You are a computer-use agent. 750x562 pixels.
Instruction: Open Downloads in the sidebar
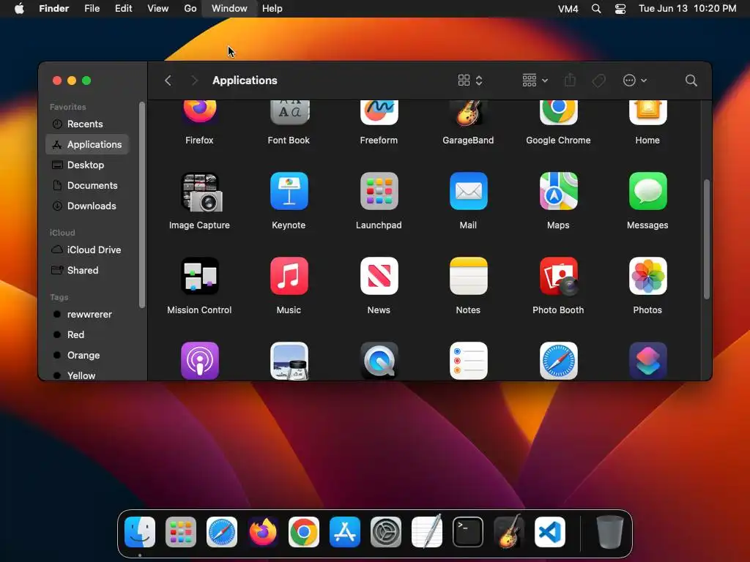click(x=87, y=206)
